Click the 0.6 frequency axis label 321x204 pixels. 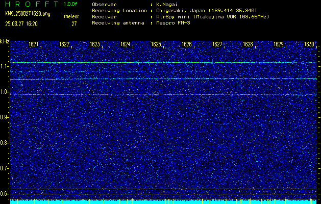4,194
